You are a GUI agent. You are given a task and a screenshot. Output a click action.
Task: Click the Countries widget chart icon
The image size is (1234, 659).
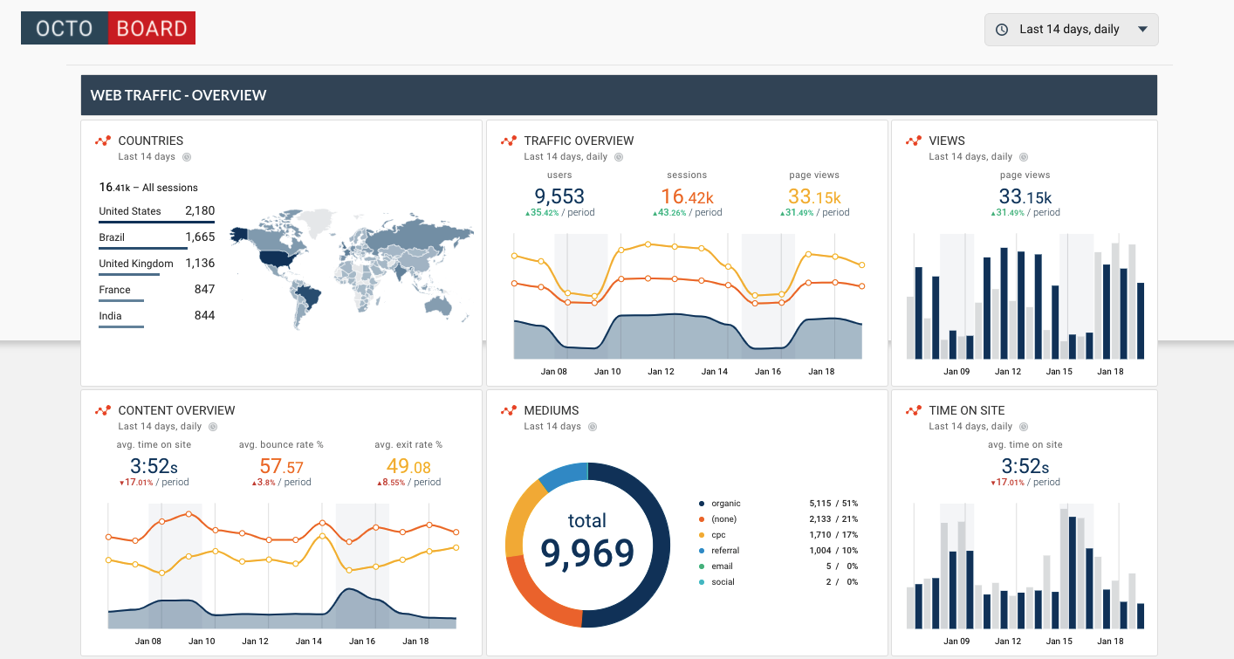coord(103,141)
